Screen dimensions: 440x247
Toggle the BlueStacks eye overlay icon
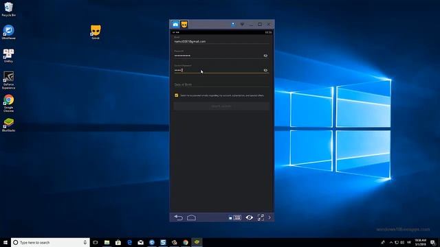pyautogui.click(x=249, y=217)
